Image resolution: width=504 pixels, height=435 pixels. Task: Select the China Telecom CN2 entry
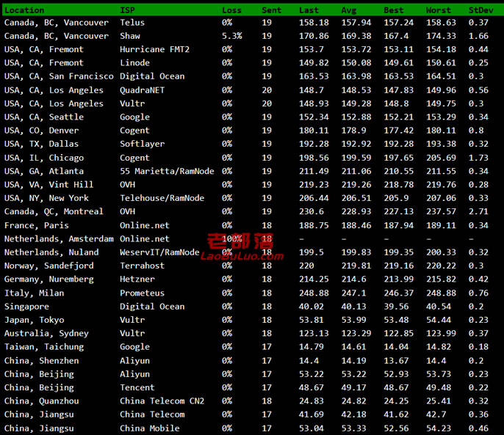(x=162, y=401)
